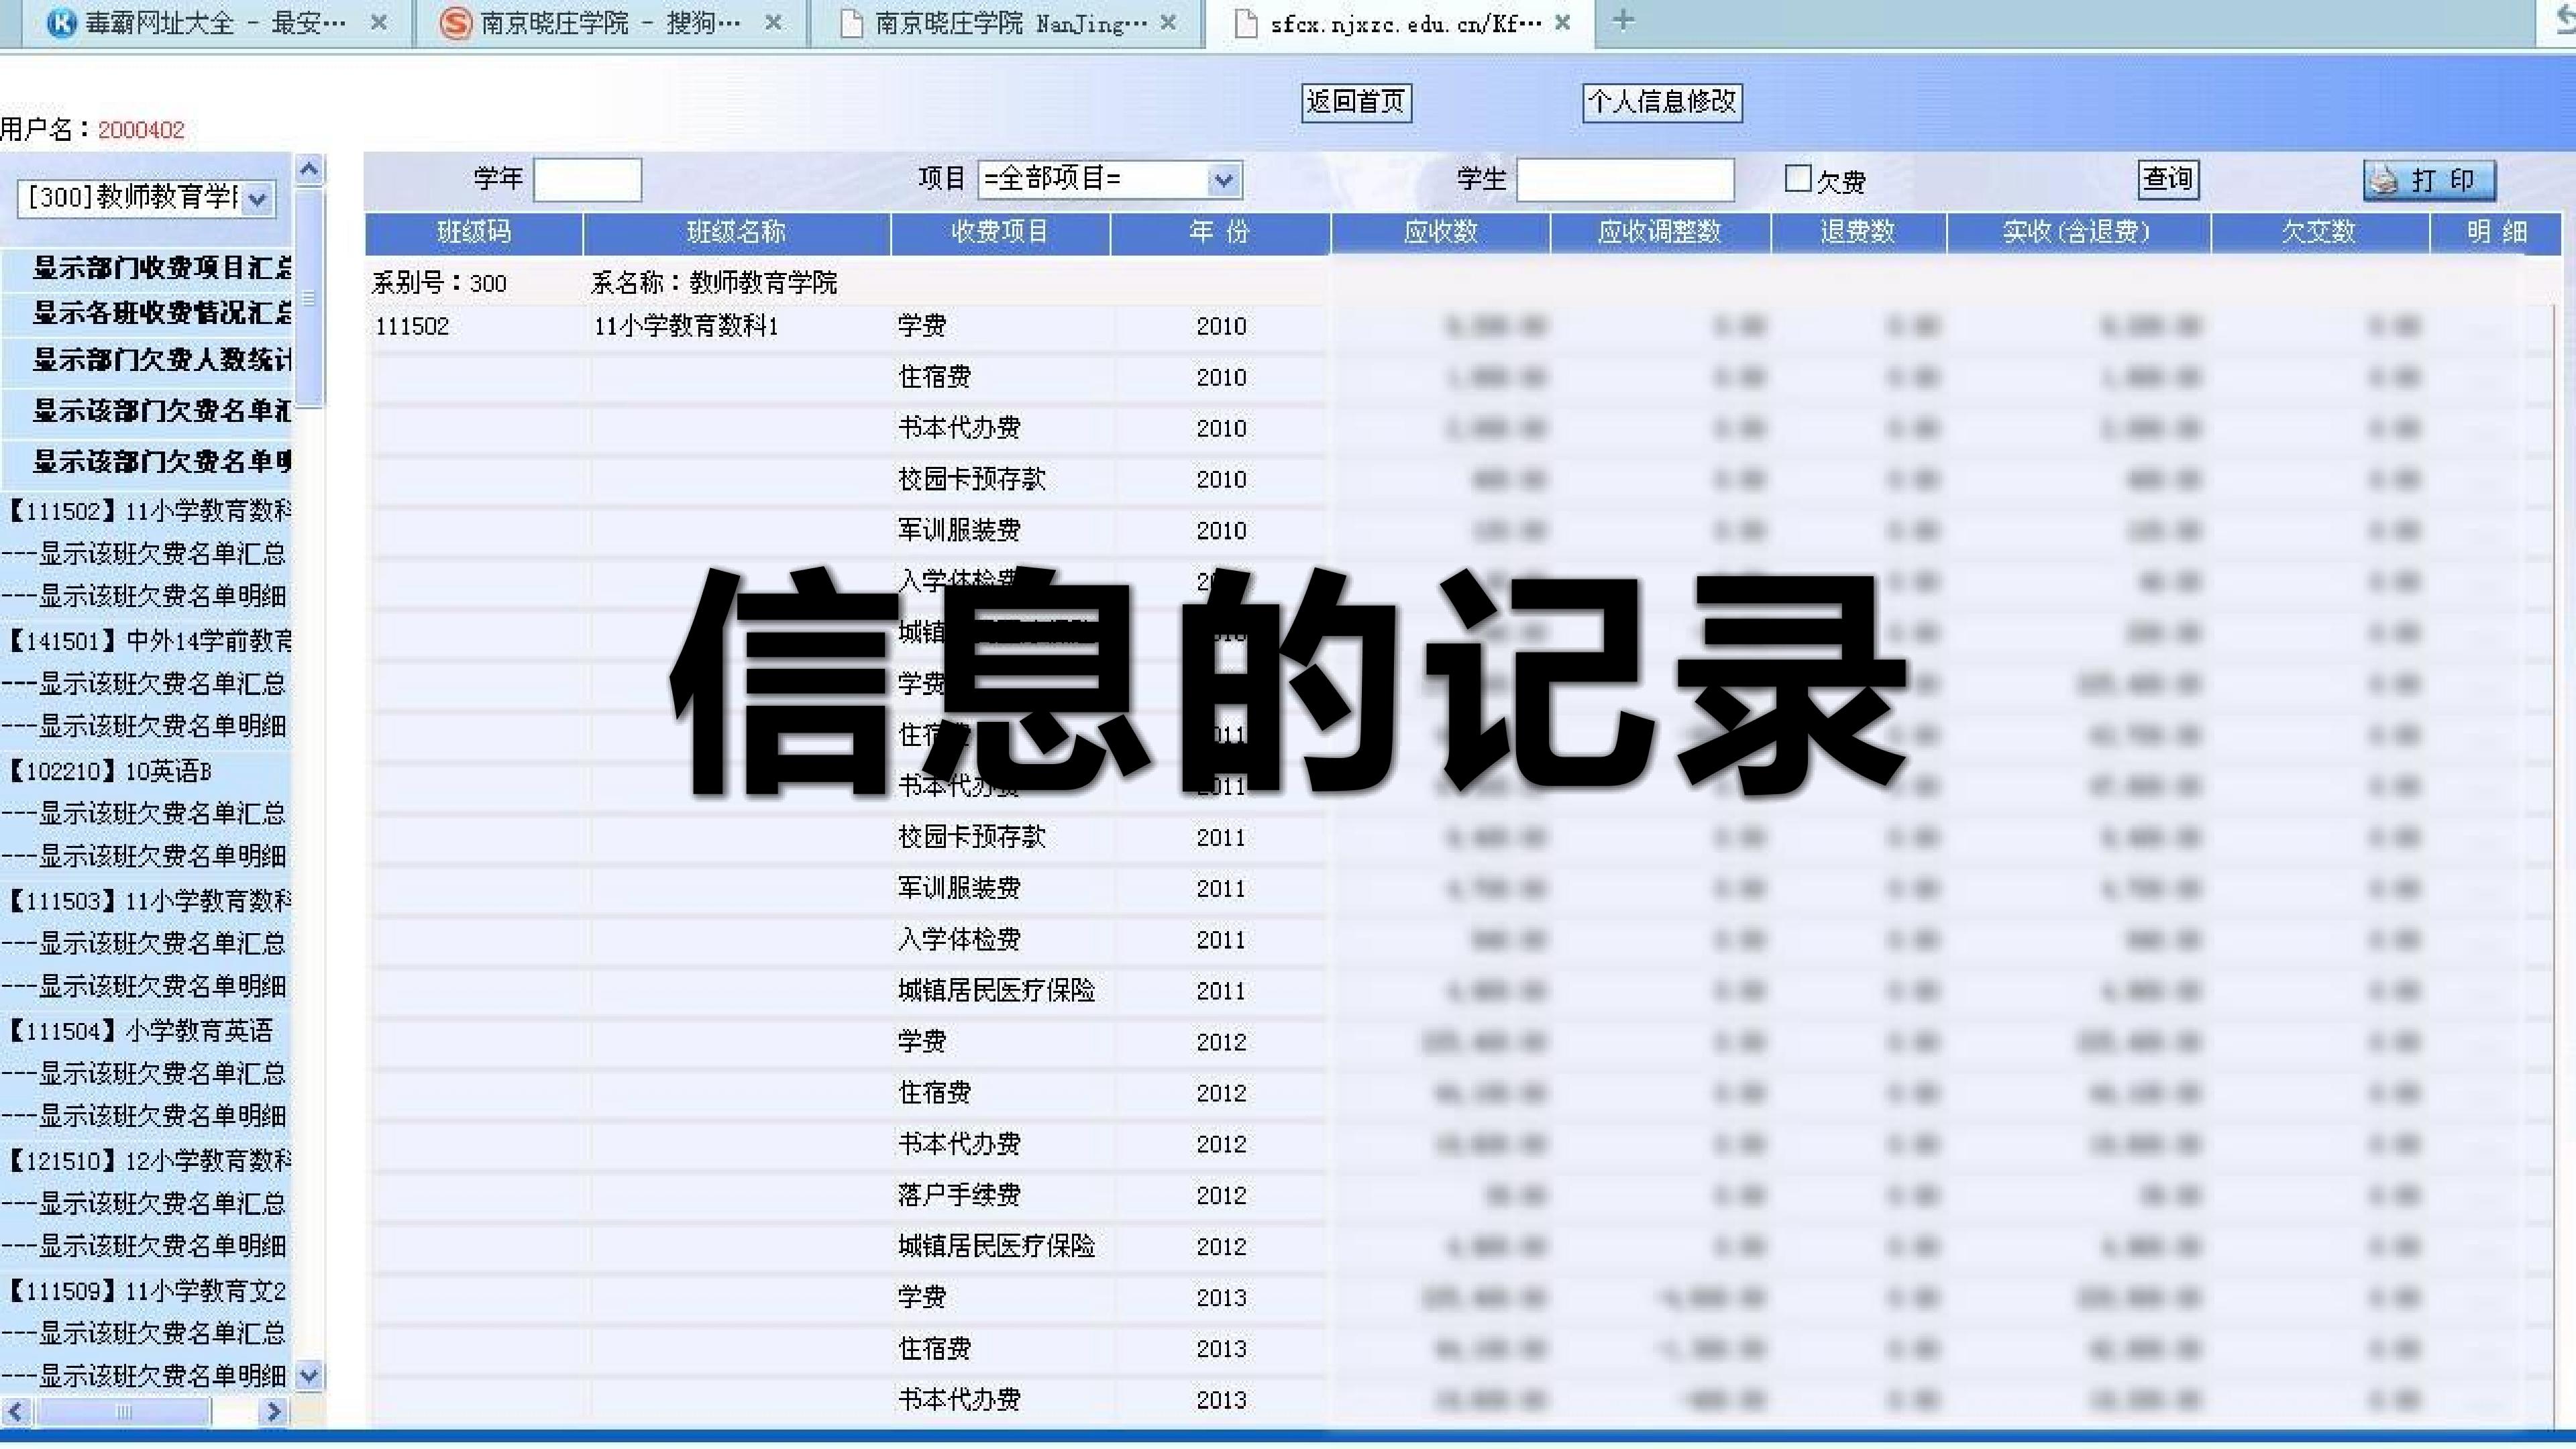Open the [300]教师教育学院 department dropdown
The image size is (2576, 1449).
pyautogui.click(x=147, y=198)
